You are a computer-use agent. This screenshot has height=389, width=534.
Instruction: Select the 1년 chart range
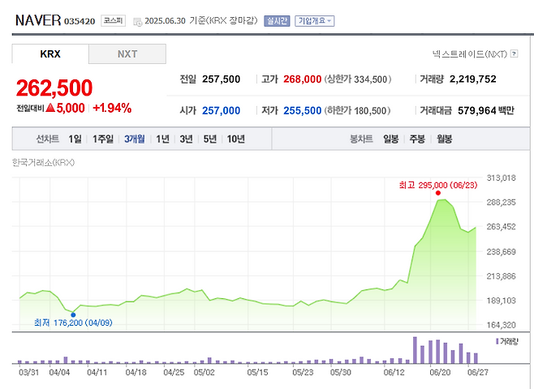coord(162,139)
